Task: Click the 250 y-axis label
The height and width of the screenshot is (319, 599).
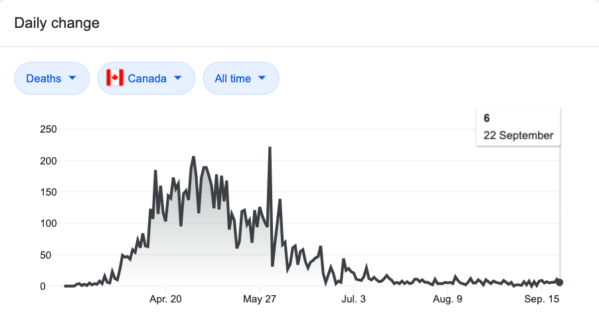Action: (x=48, y=129)
